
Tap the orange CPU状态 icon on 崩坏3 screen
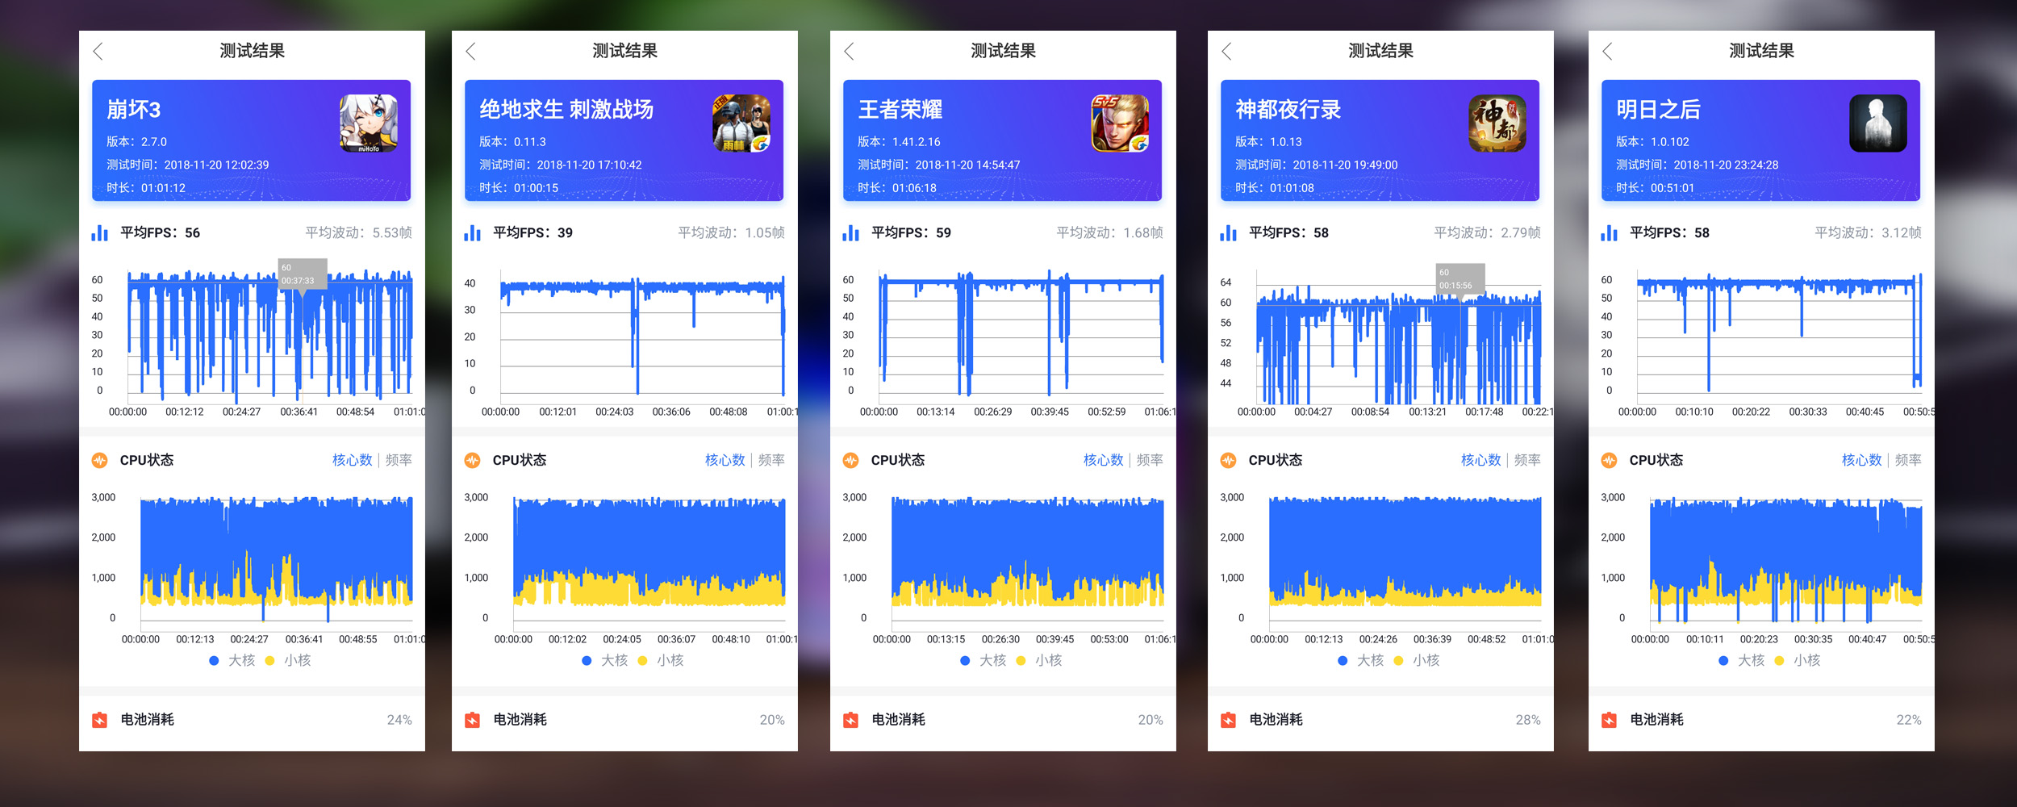click(x=98, y=460)
